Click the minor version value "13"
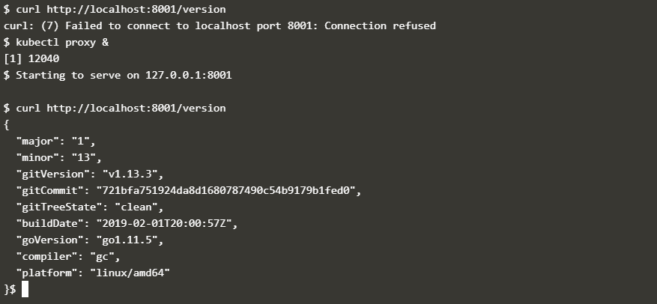 click(x=83, y=157)
